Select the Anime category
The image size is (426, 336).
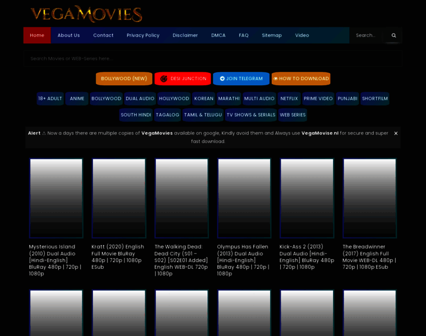[x=77, y=99]
